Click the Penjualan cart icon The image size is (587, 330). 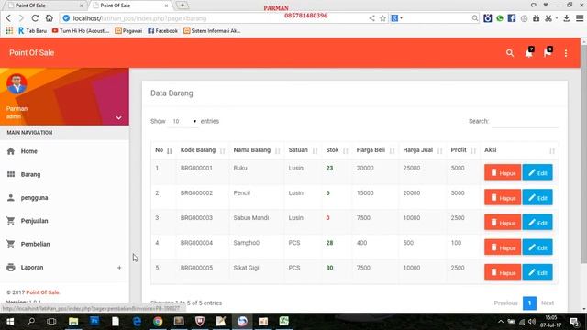coord(11,221)
